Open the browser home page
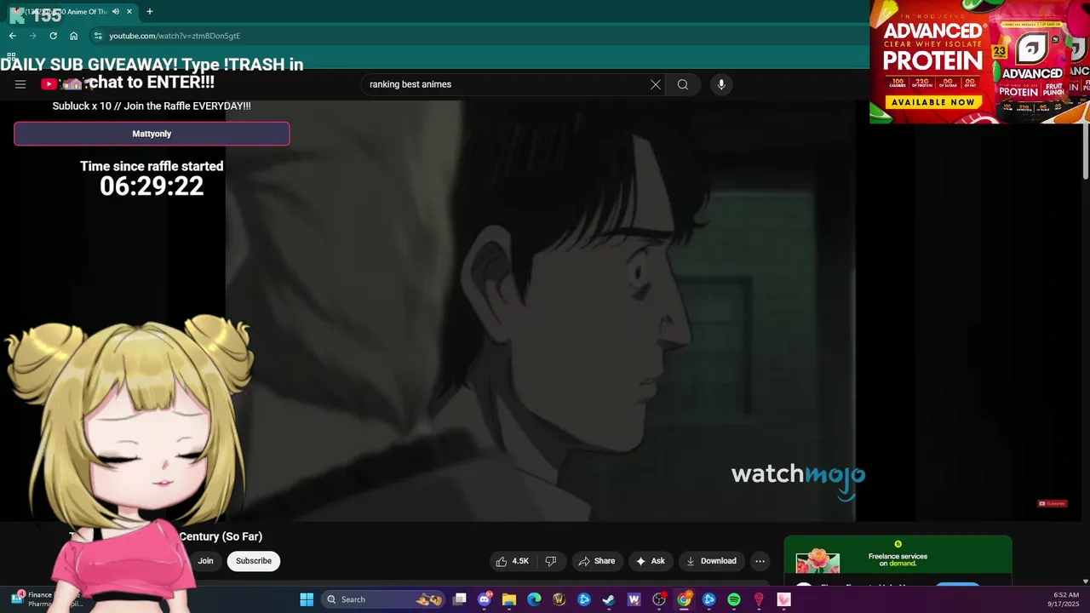This screenshot has width=1090, height=613. 74,36
